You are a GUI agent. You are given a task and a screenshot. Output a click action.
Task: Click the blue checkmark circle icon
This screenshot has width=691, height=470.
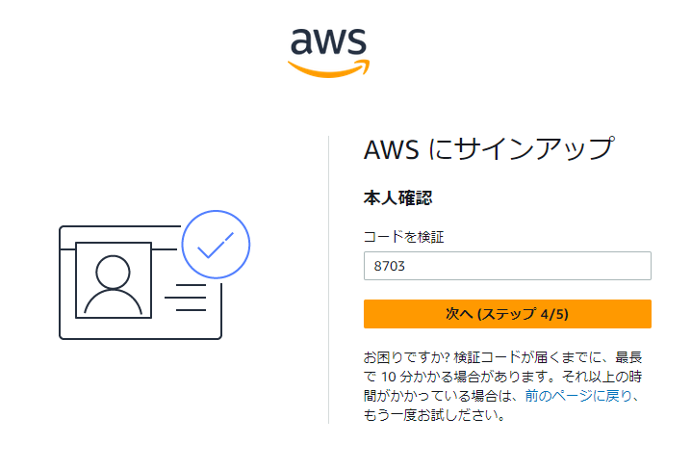216,245
